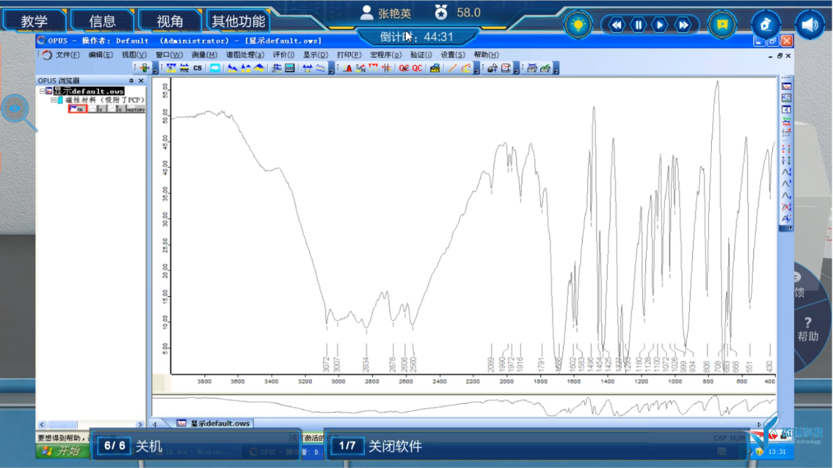
Task: Close the OPUS 浏览器 browser panel
Action: tap(141, 81)
